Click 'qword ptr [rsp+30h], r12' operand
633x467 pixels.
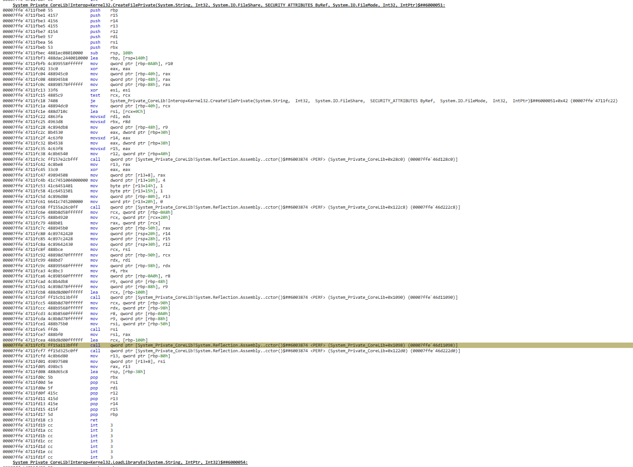(140, 244)
